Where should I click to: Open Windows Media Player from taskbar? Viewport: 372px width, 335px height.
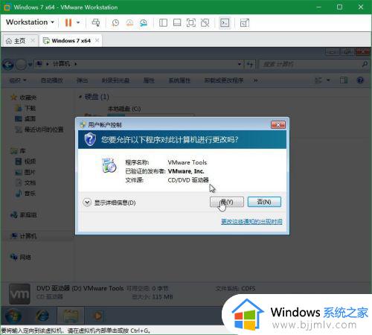pyautogui.click(x=97, y=316)
